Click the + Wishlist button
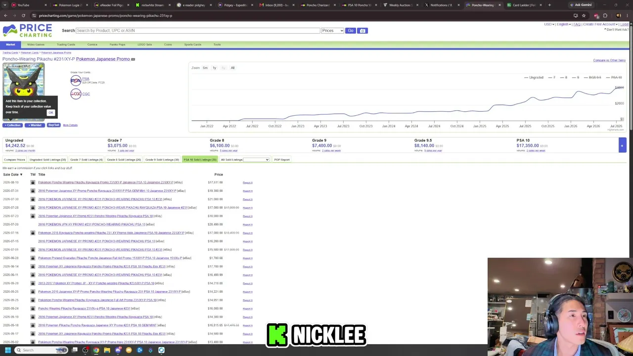Image resolution: width=633 pixels, height=356 pixels. click(x=35, y=125)
